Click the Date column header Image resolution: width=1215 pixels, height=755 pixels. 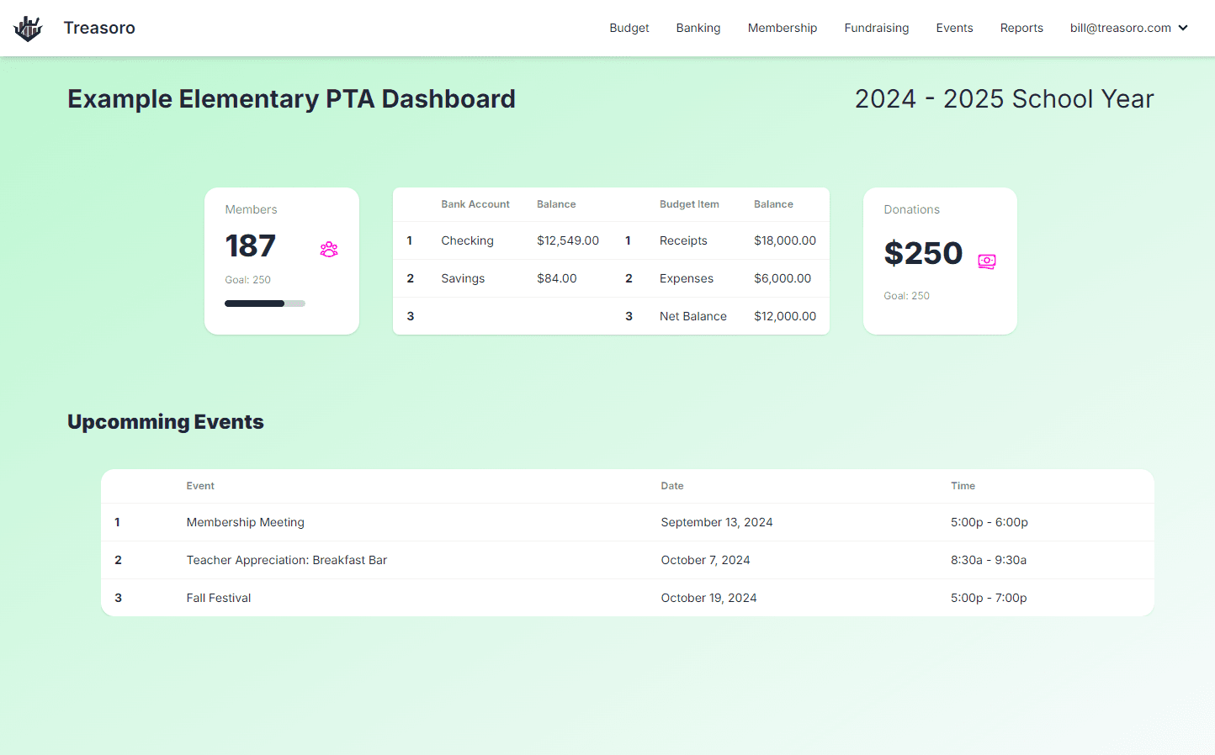[x=672, y=486]
